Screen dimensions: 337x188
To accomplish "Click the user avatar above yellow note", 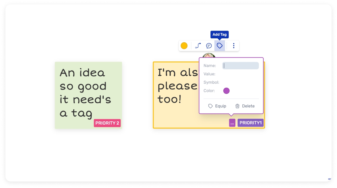I will coord(209,56).
